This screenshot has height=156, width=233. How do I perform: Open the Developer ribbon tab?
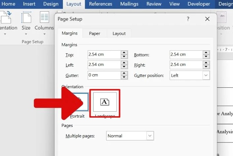[x=199, y=4]
